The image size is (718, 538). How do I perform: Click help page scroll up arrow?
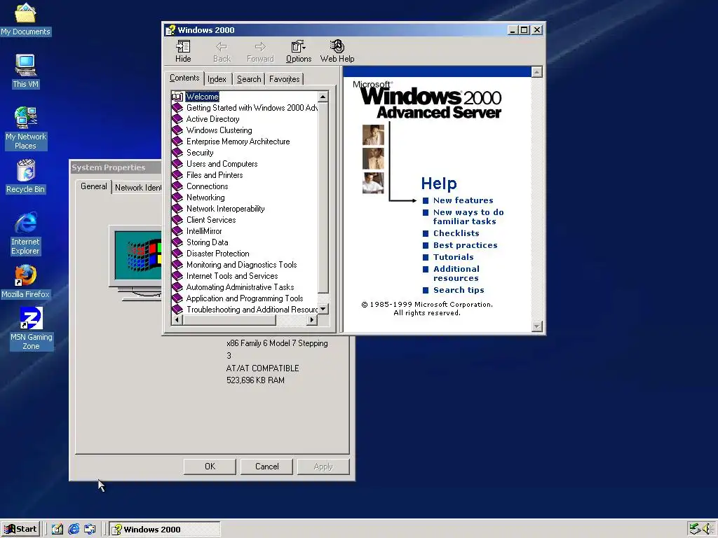point(536,72)
